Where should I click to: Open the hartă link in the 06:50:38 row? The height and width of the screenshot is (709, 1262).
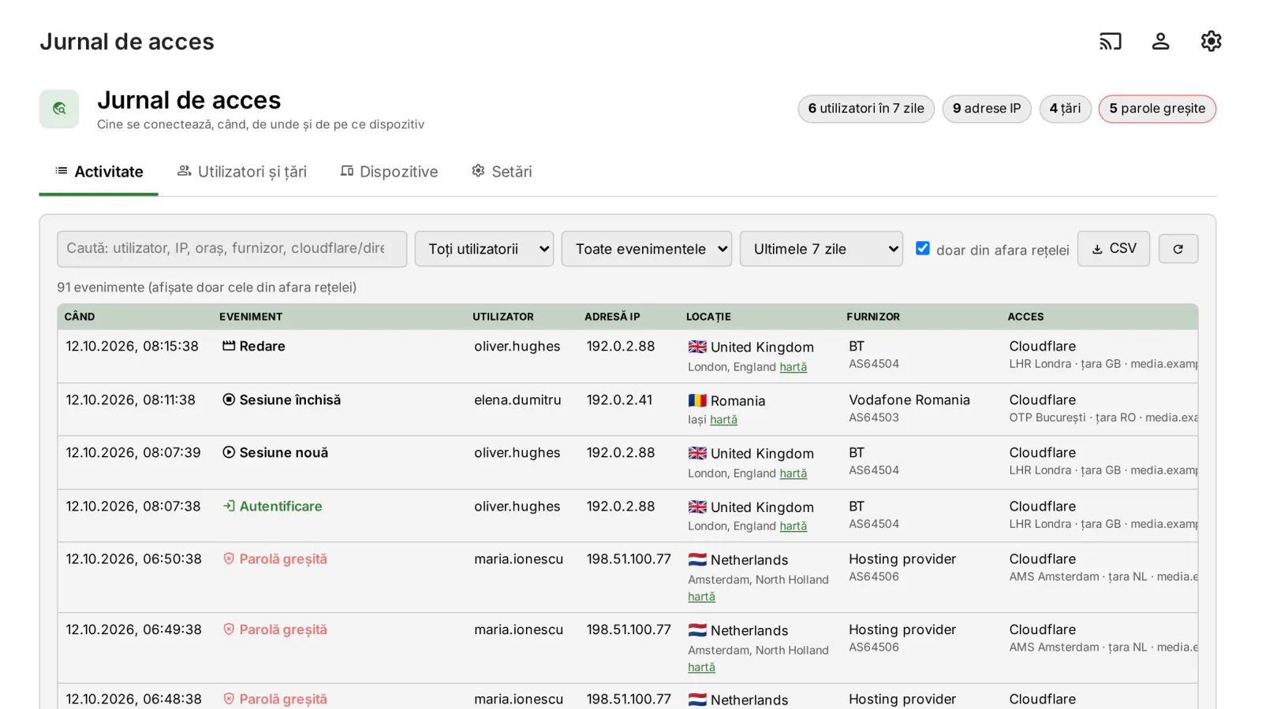pyautogui.click(x=701, y=597)
